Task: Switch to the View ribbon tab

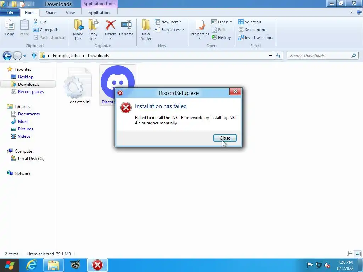Action: [x=71, y=13]
